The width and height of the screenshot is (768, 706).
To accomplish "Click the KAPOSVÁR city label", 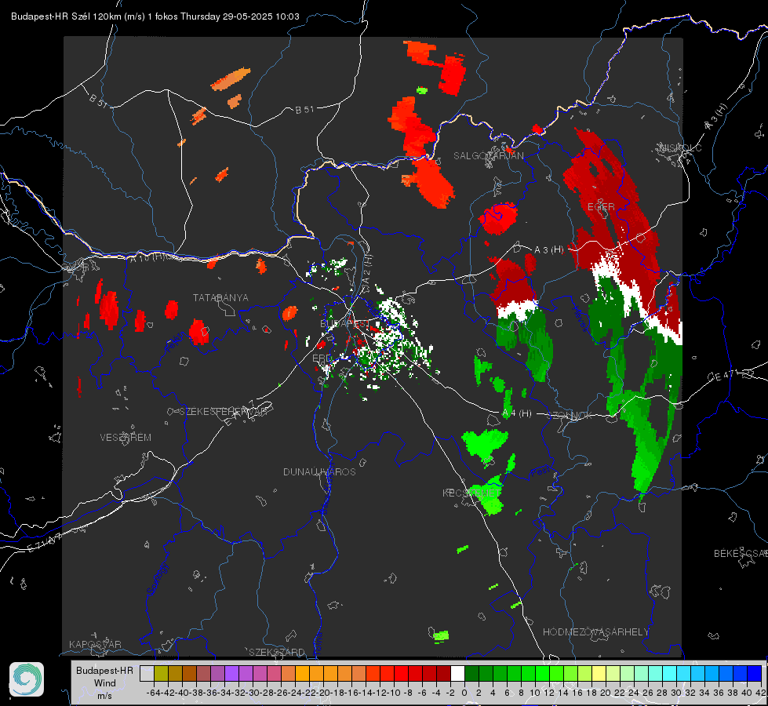I will coord(95,644).
